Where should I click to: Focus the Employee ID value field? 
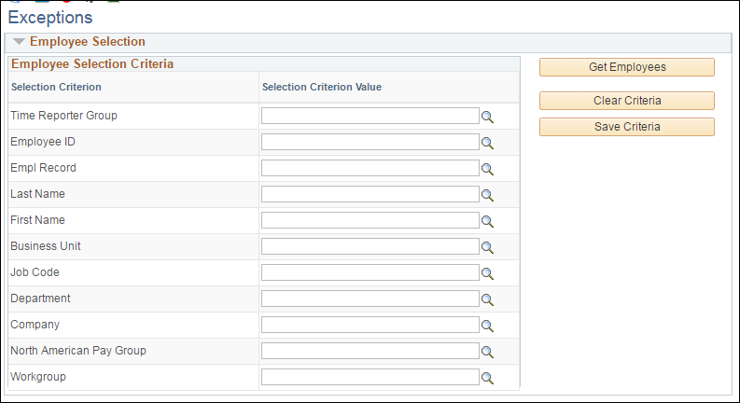pos(370,142)
